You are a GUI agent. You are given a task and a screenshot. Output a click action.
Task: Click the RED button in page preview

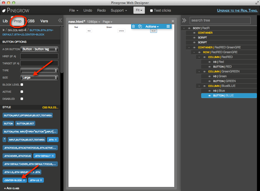click(89, 31)
